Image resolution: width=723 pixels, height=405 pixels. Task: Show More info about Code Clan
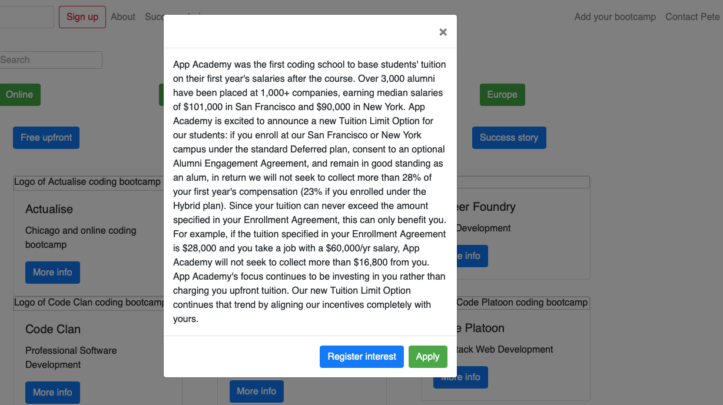point(52,392)
